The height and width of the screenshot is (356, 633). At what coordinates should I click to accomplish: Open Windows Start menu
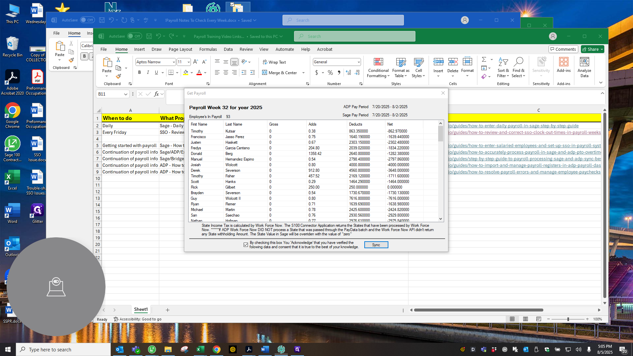8,349
